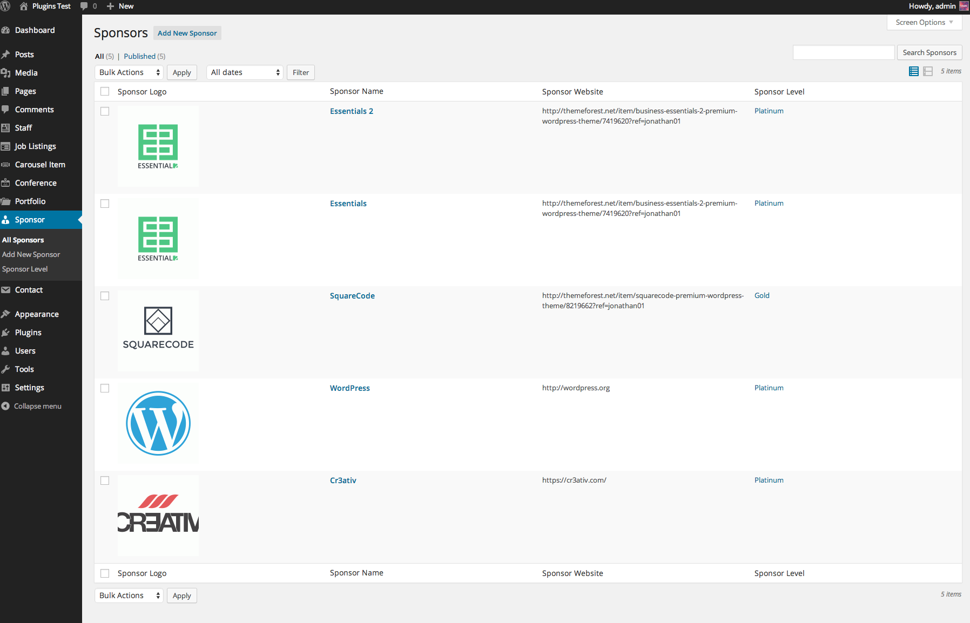Click the admin avatar in top corner
The image size is (970, 623).
click(964, 6)
